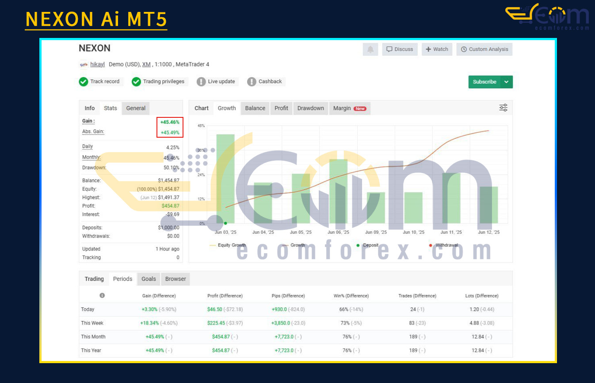Switch to the General tab
Viewport: 595px width, 383px height.
136,108
